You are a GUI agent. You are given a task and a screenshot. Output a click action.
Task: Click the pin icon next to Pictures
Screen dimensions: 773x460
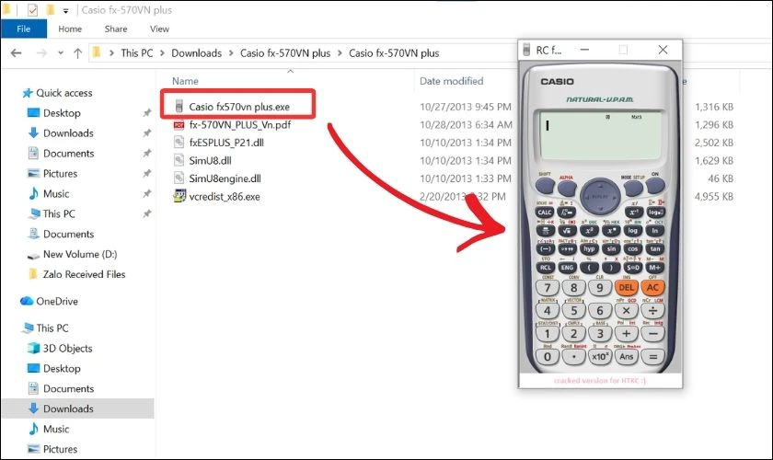[x=147, y=174]
